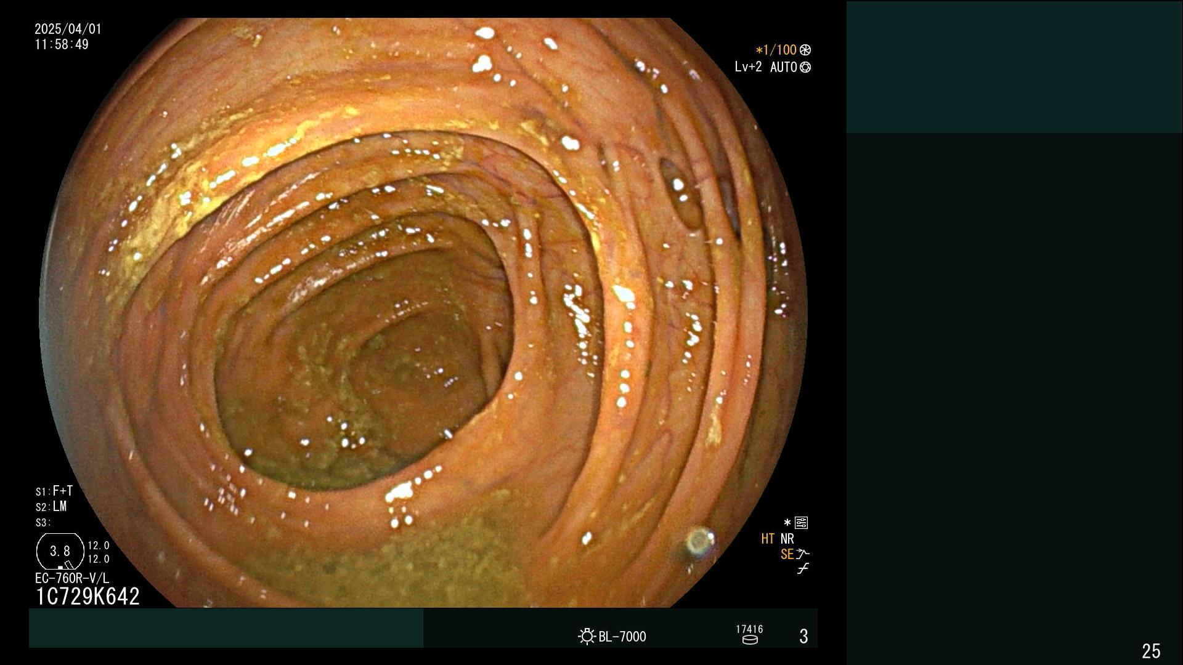Click the shutter speed aperture icon next to 1/100
The image size is (1183, 665).
pos(805,50)
